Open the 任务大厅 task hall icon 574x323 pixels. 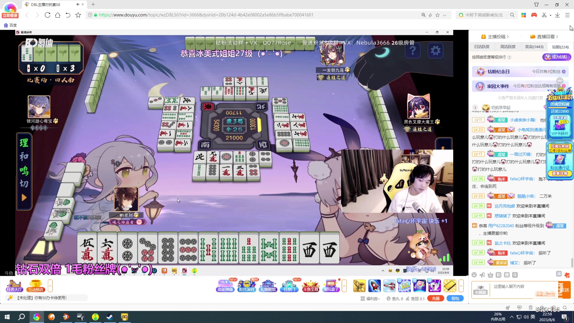coord(14,286)
